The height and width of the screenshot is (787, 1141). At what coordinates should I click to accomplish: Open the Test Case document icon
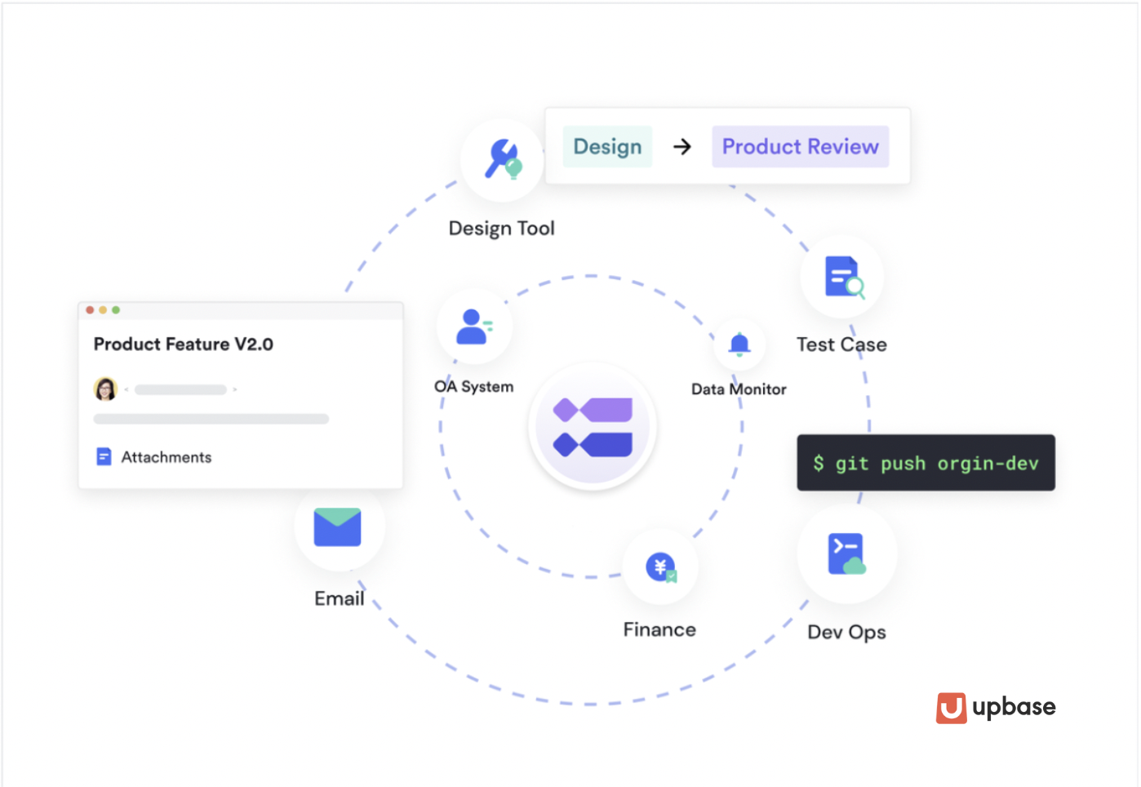click(x=844, y=278)
